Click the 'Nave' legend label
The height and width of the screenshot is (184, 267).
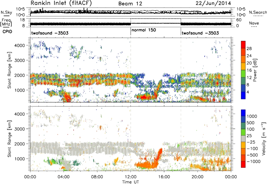pyautogui.click(x=254, y=23)
